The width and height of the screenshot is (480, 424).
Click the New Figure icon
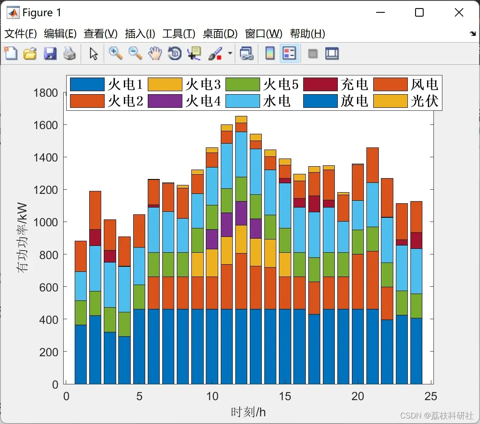11,53
